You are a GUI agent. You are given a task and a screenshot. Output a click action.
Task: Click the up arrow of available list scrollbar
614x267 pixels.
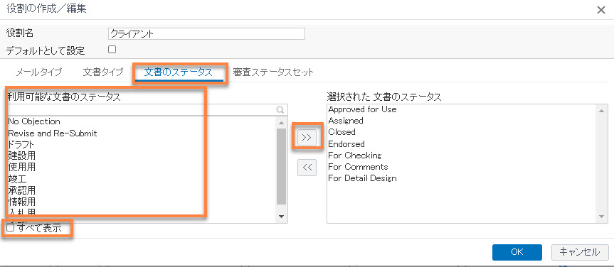point(281,122)
